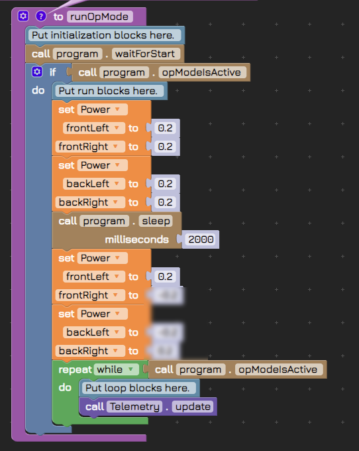Open the runOpMode function gear settings icon
This screenshot has height=451, width=359.
coord(23,16)
